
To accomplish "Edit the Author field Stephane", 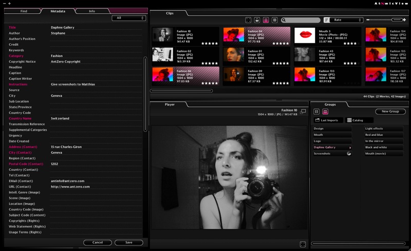I will (96, 33).
